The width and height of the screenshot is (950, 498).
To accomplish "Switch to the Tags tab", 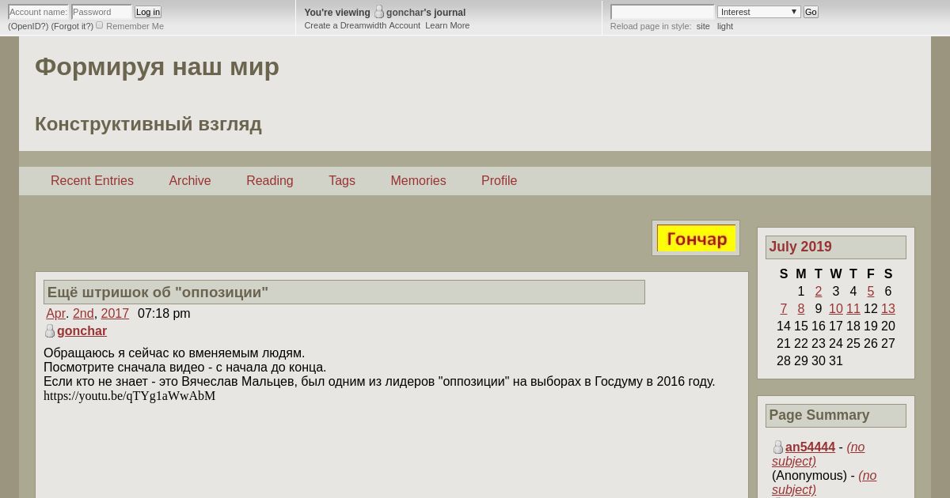I will (342, 181).
